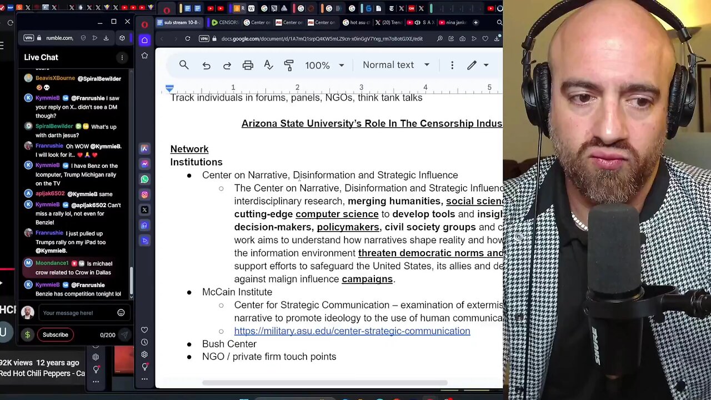711x400 pixels.
Task: Redo the last action in Google Docs
Action: click(227, 65)
